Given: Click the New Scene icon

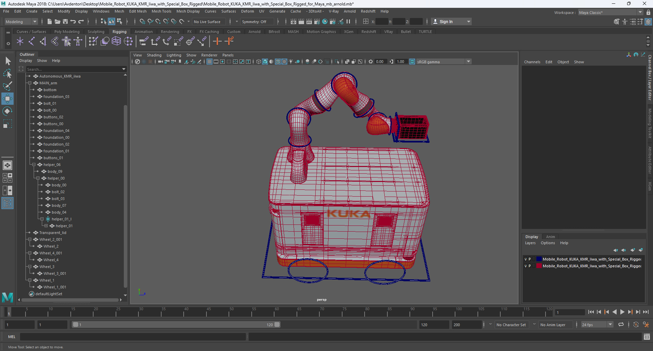Looking at the screenshot, I should click(49, 21).
